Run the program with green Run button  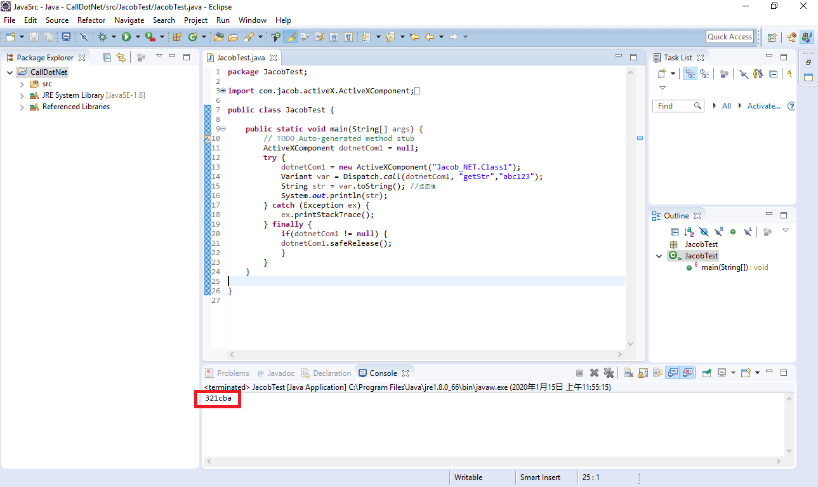[126, 37]
